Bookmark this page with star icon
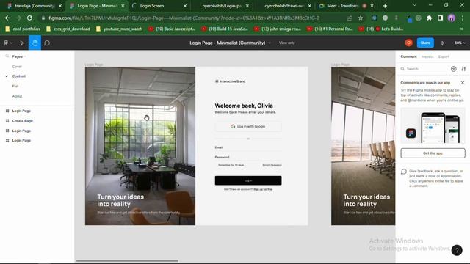 click(x=361, y=18)
